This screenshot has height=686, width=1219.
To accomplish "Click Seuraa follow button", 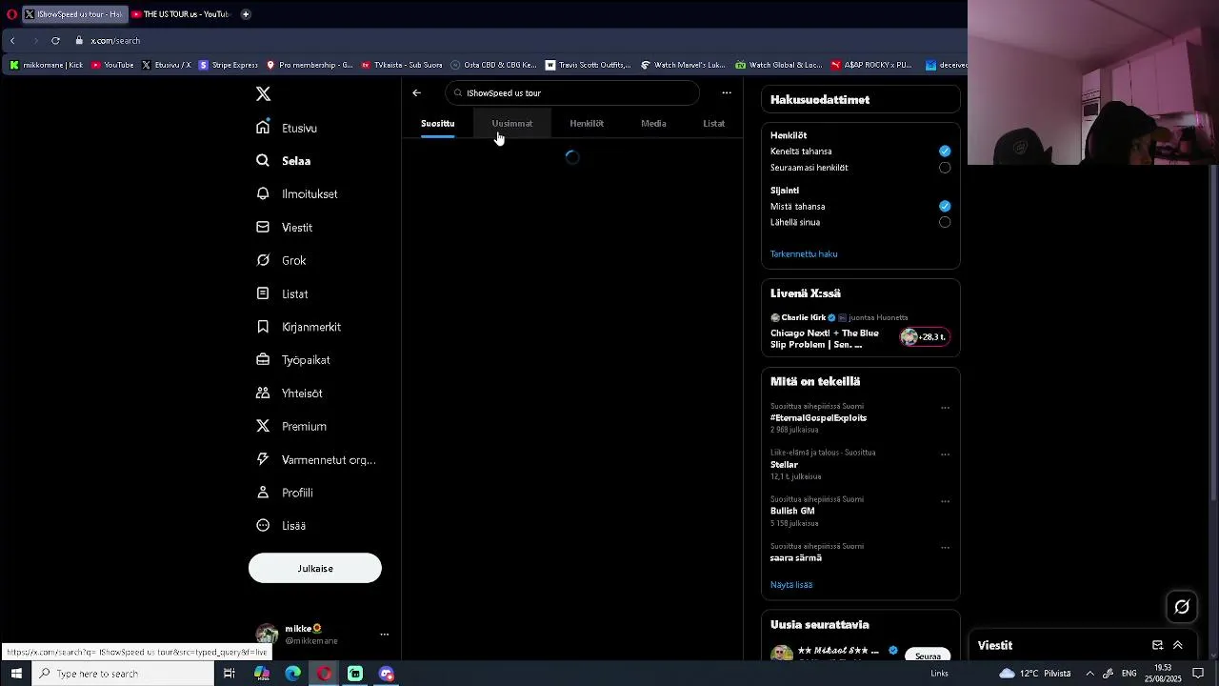I will click(x=928, y=656).
